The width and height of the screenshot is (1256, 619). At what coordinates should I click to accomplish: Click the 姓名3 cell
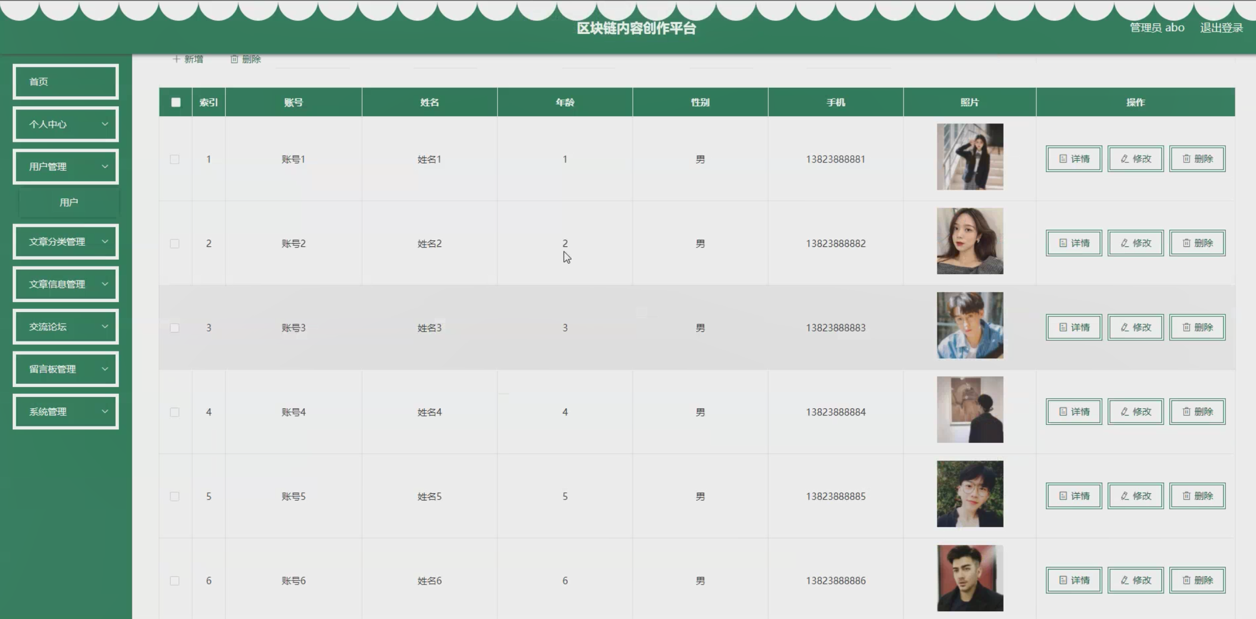pyautogui.click(x=429, y=328)
